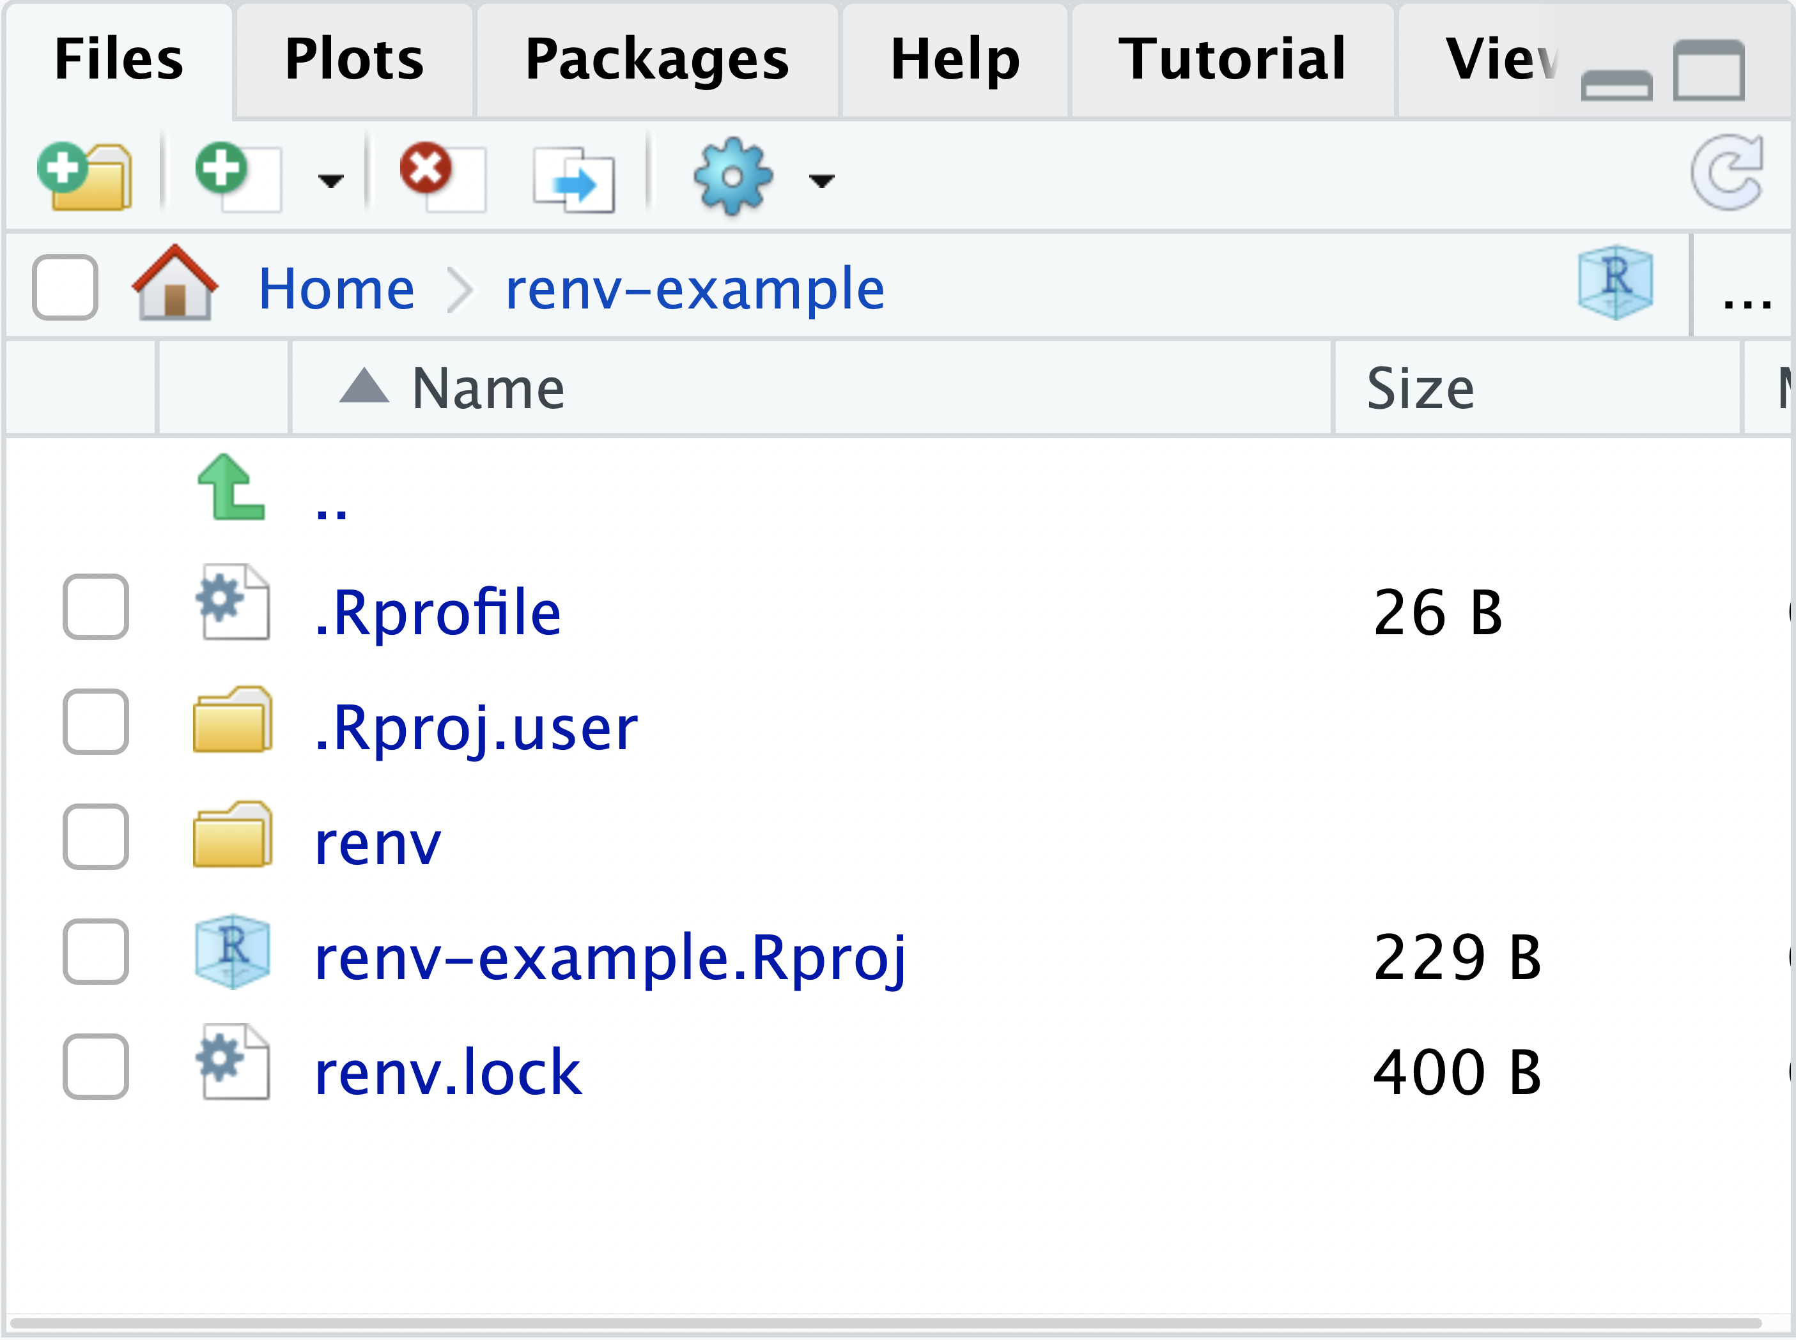
Task: Maximize the Files pane
Action: (1708, 70)
